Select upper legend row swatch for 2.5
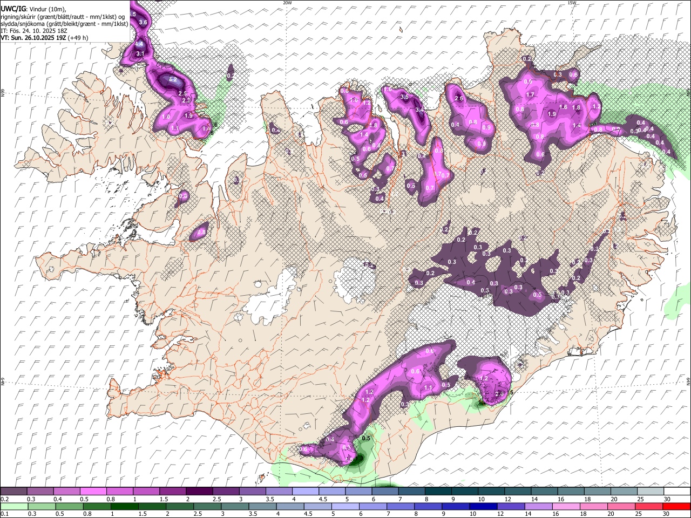Image resolution: width=691 pixels, height=518 pixels. pos(226,491)
